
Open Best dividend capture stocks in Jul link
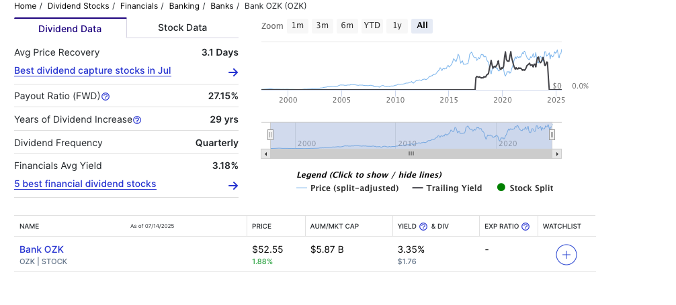click(x=93, y=70)
